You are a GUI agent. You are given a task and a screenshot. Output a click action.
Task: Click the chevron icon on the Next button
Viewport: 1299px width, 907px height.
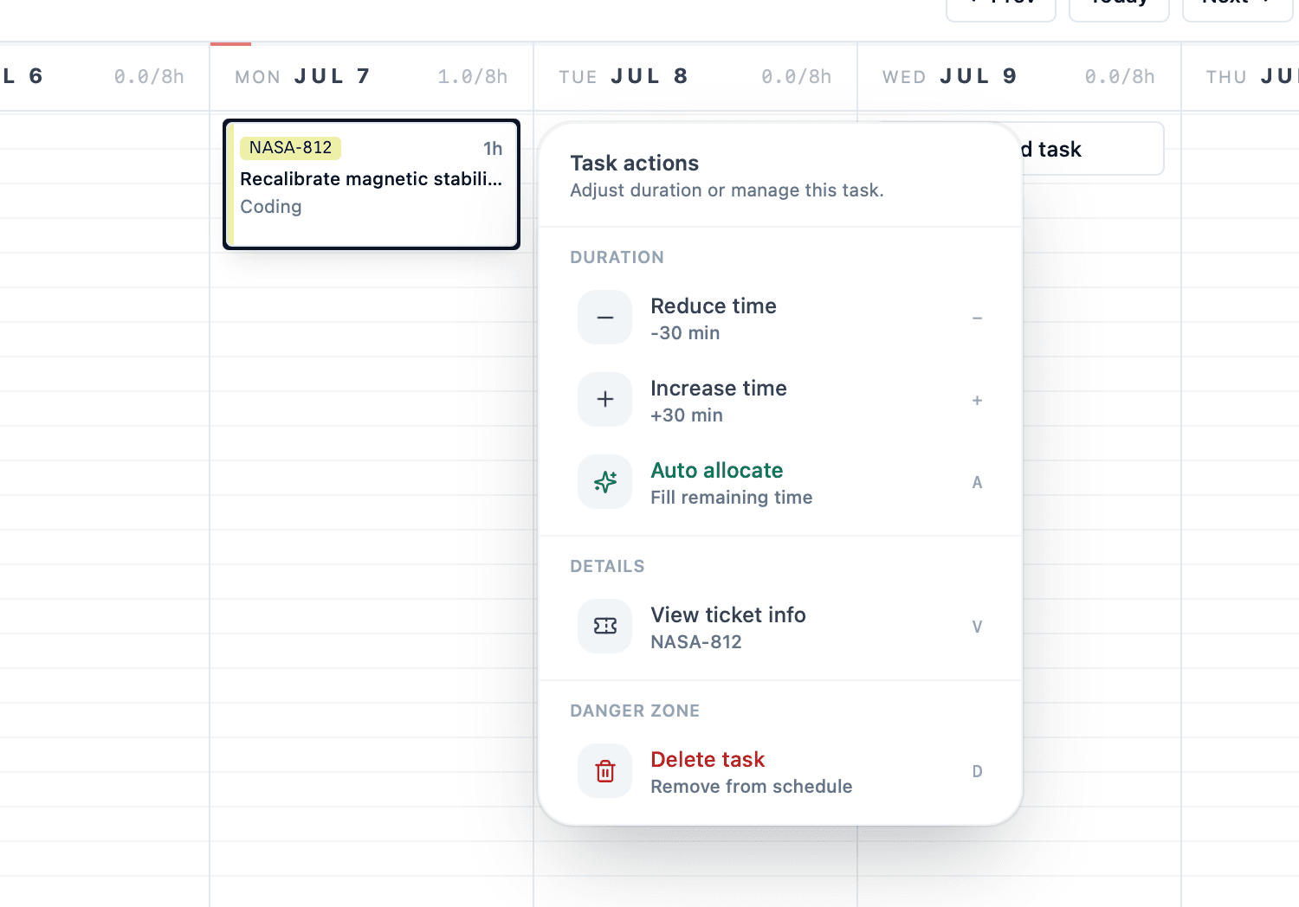click(x=1265, y=3)
